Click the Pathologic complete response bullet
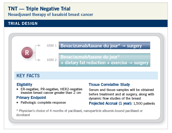This screenshot has width=172, height=133. (x=43, y=102)
